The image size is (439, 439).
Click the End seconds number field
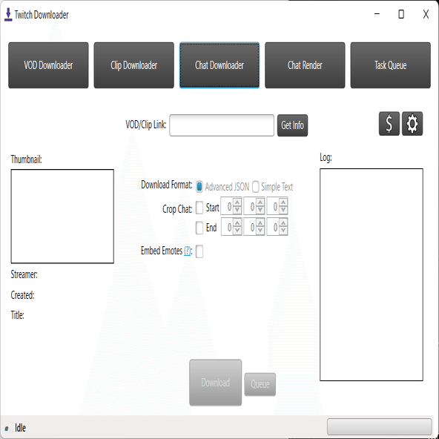pyautogui.click(x=273, y=227)
